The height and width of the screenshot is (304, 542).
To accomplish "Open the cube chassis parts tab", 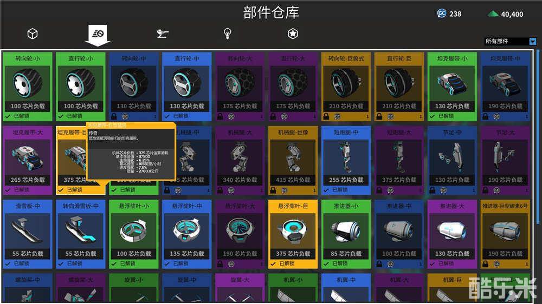I will pyautogui.click(x=33, y=34).
